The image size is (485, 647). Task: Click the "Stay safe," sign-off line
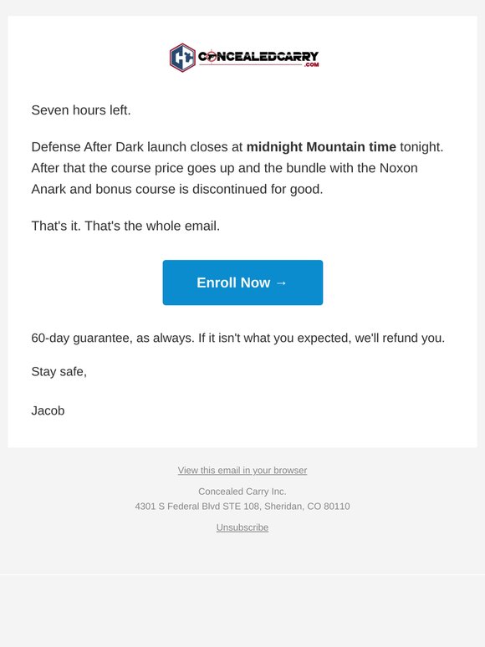(x=59, y=372)
